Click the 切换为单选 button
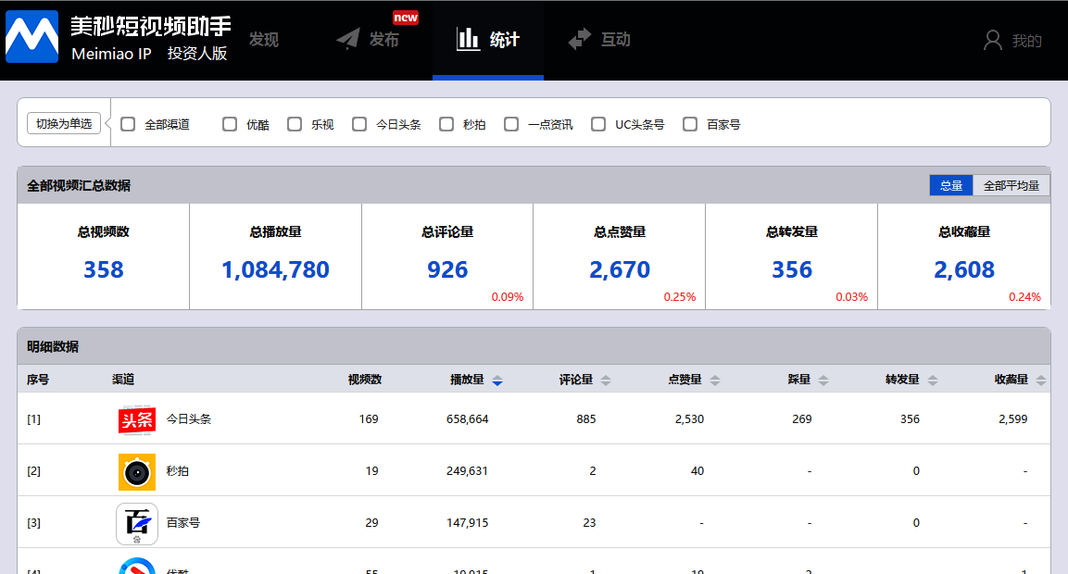This screenshot has height=574, width=1068. pyautogui.click(x=64, y=123)
